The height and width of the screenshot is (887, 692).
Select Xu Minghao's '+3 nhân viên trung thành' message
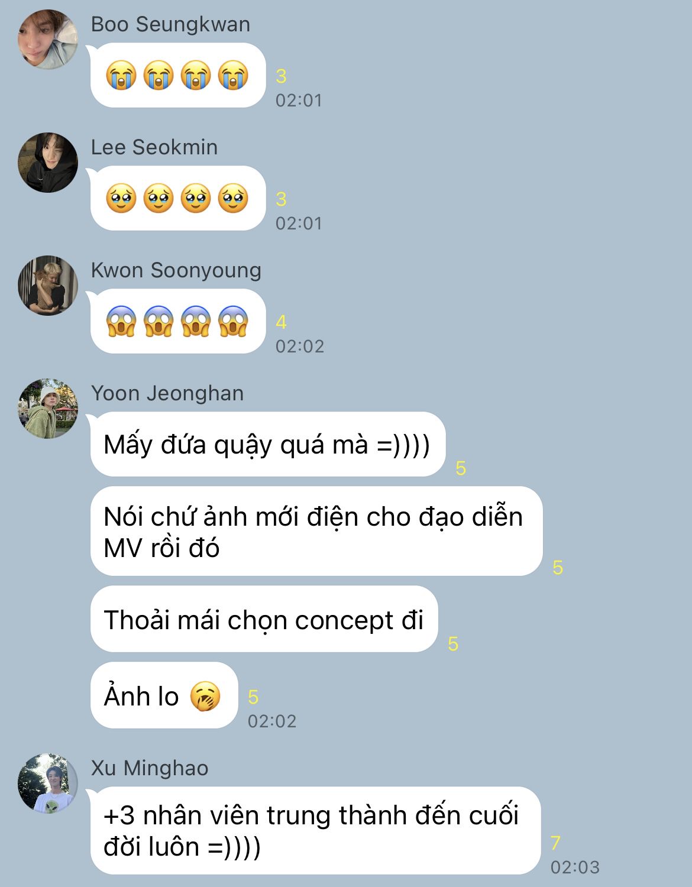pyautogui.click(x=315, y=830)
